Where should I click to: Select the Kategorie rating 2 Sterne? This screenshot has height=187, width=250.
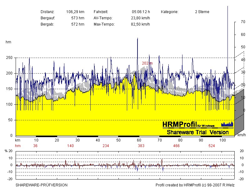(202, 12)
